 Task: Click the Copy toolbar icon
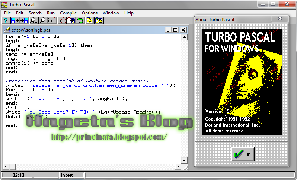click(x=61, y=20)
